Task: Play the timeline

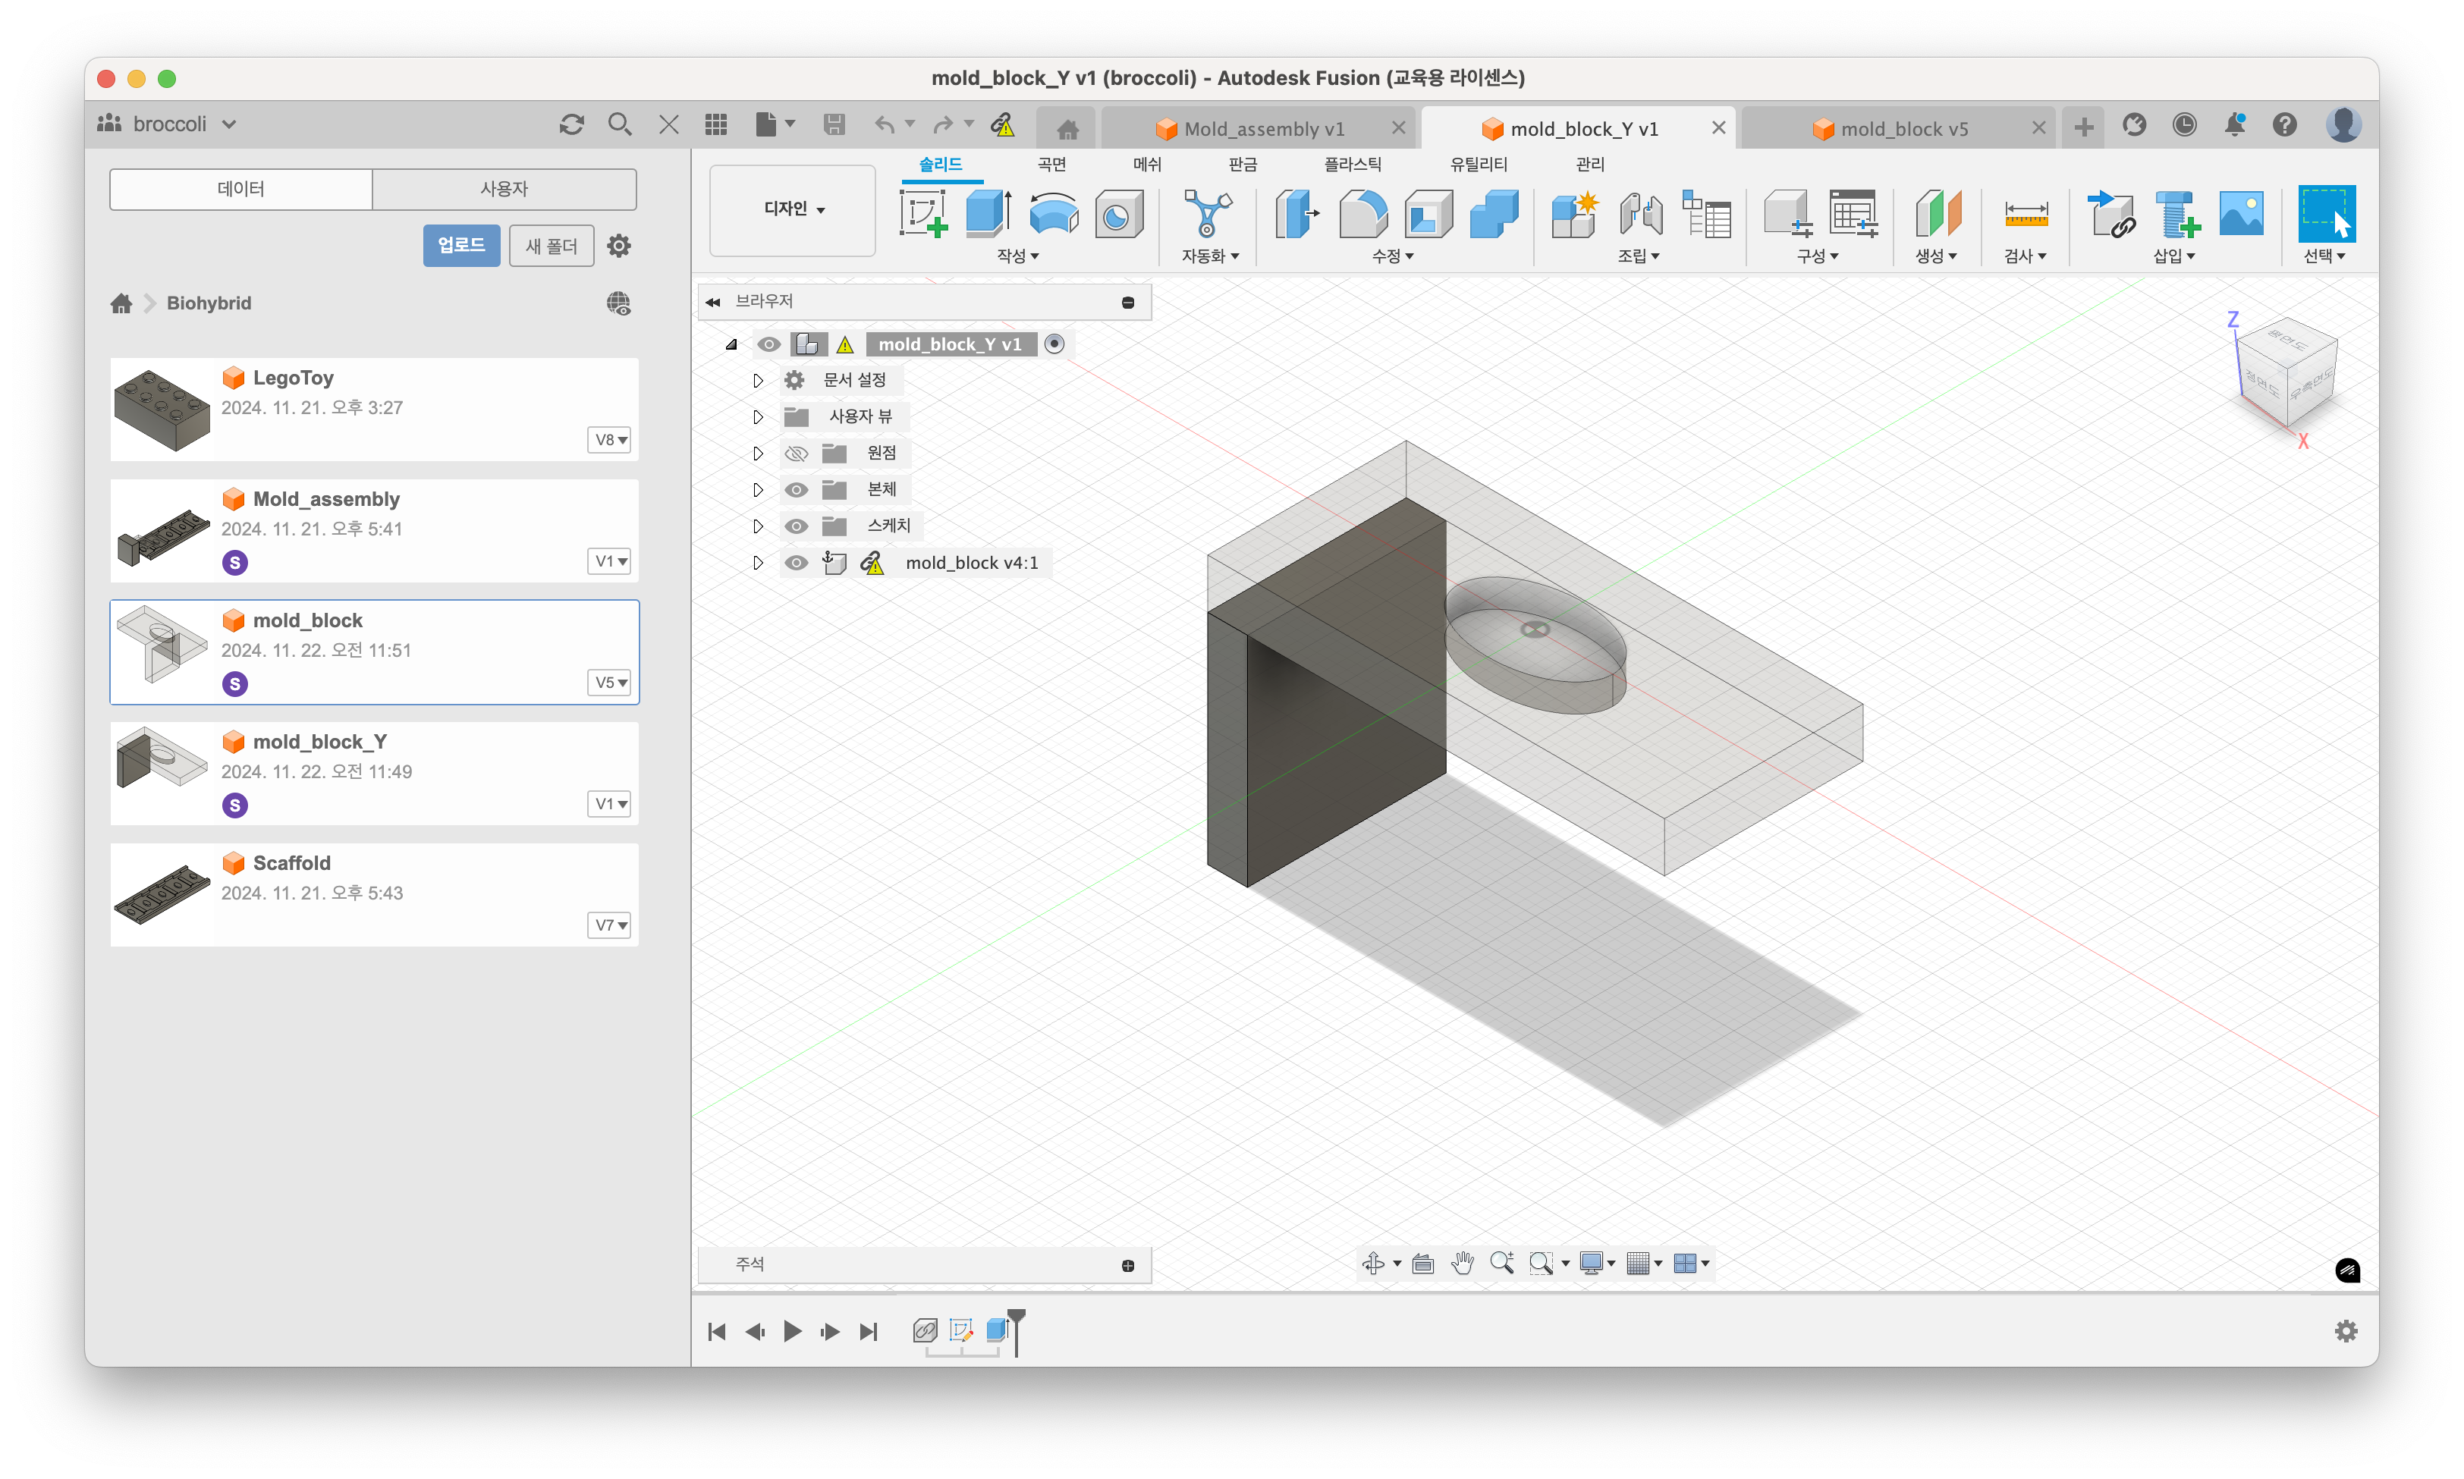Action: [x=793, y=1332]
